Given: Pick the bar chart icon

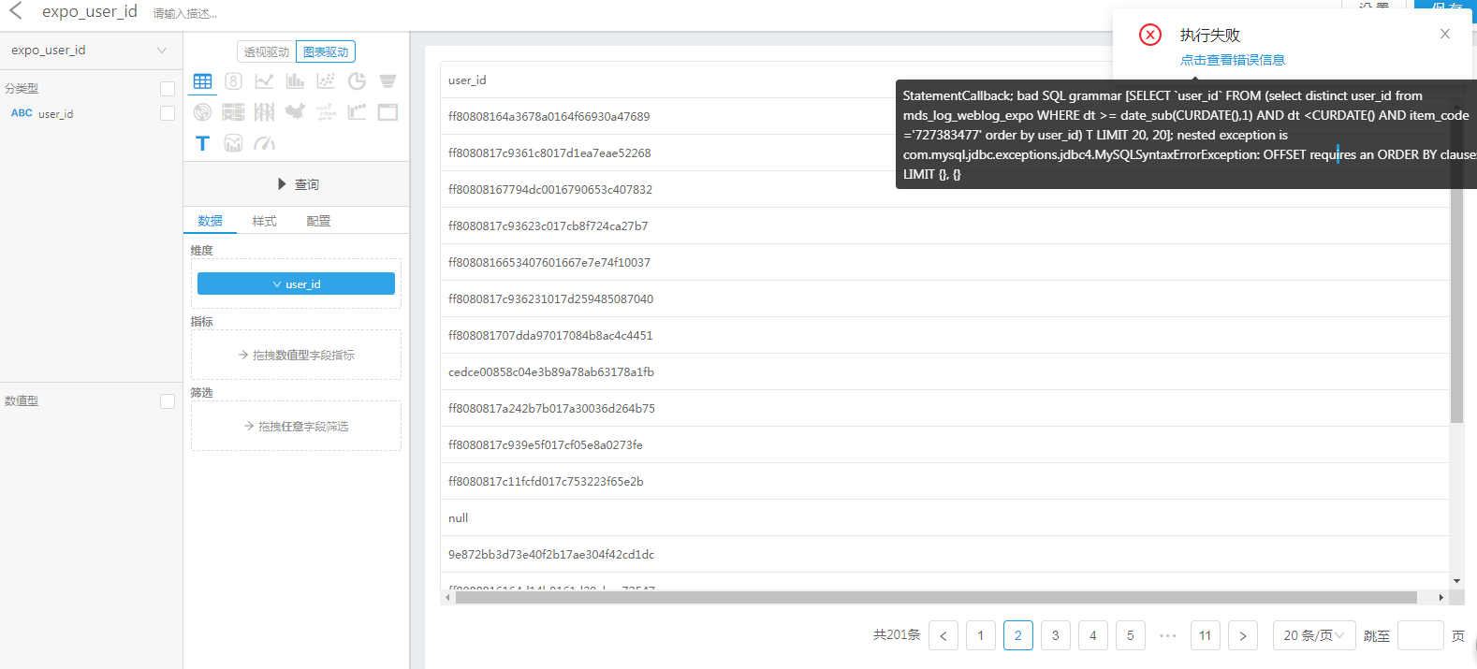Looking at the screenshot, I should (x=295, y=81).
